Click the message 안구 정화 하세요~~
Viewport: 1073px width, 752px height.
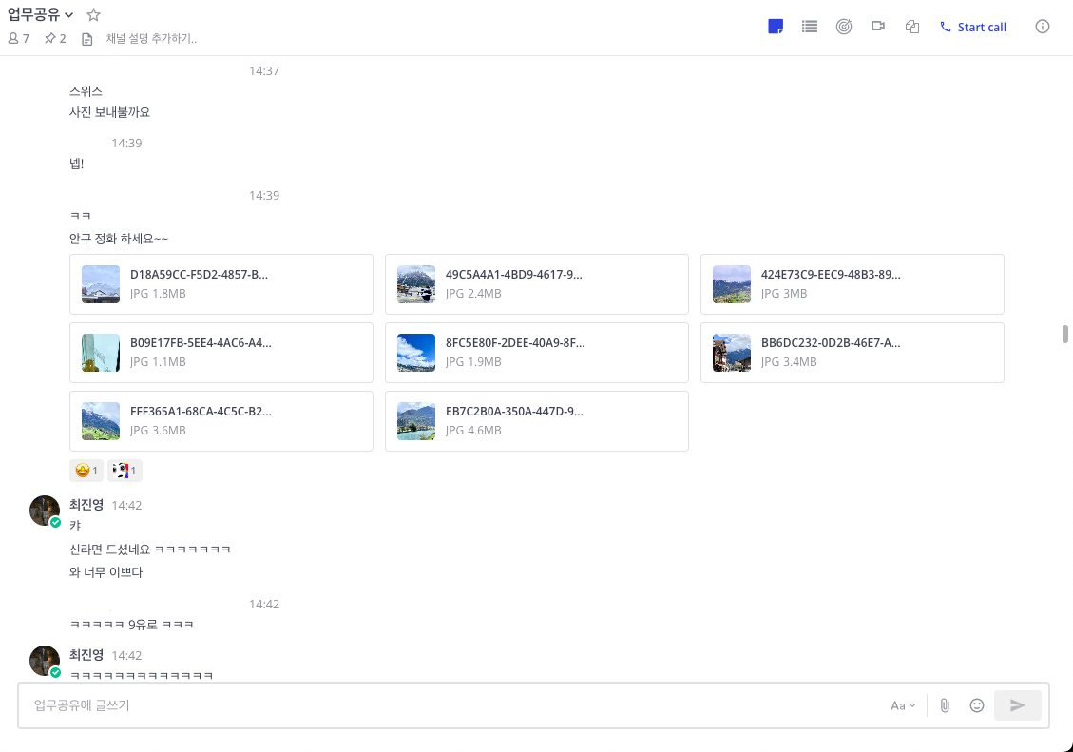click(x=119, y=239)
